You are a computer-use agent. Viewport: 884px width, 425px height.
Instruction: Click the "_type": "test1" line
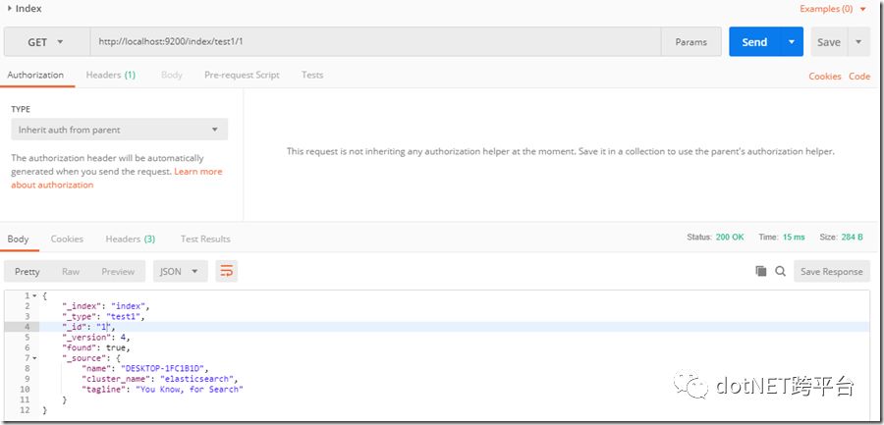(104, 317)
